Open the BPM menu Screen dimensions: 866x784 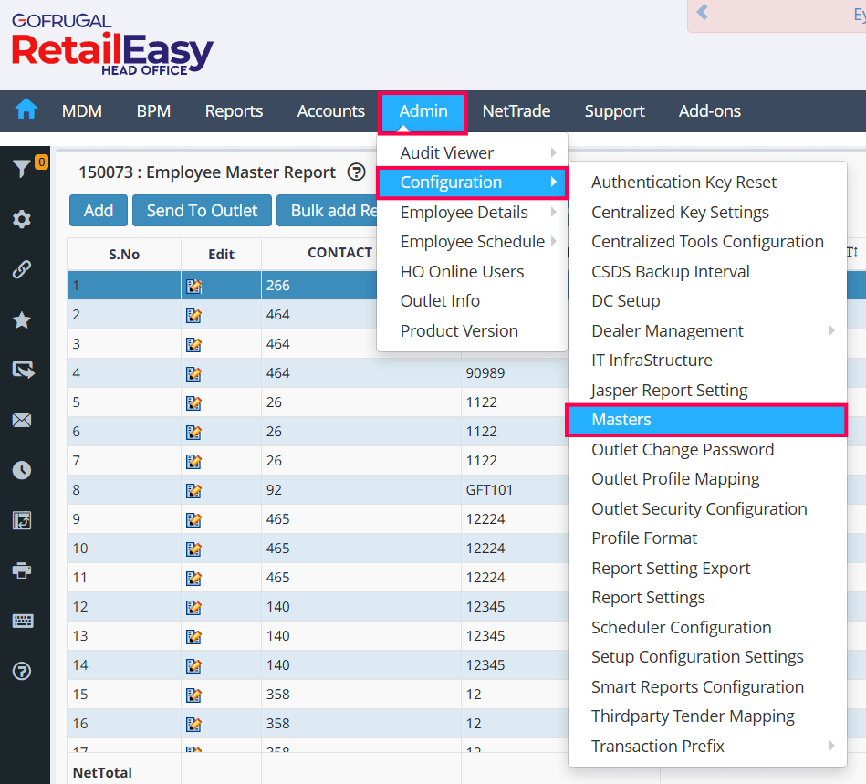click(x=153, y=111)
